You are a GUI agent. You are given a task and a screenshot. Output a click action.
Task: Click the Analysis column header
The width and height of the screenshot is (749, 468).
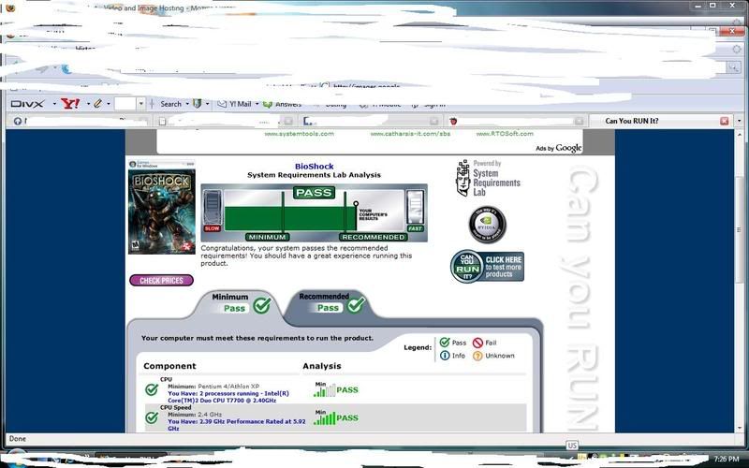click(322, 366)
